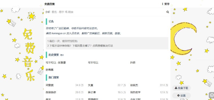Select history item 抖音
This screenshot has height=100, width=214.
click(133, 63)
